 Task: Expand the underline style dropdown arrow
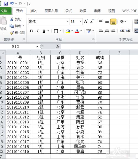[x=48, y=31]
